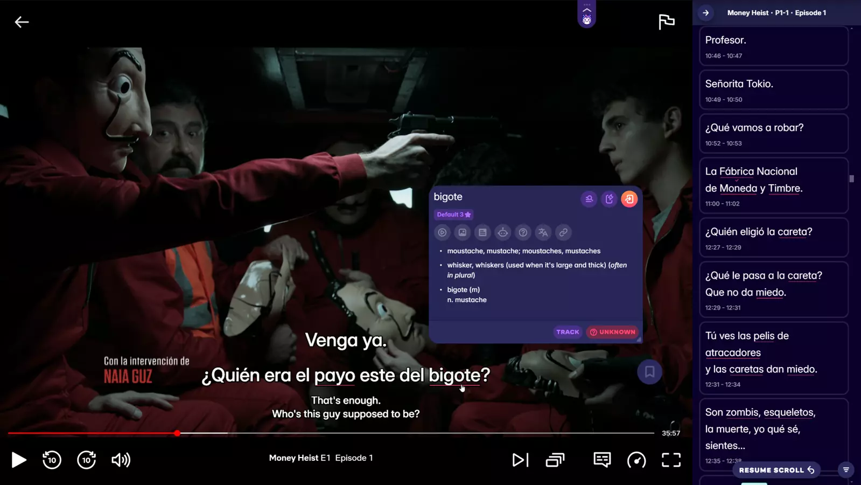This screenshot has height=485, width=861.
Task: Click the word 'bigote' in the subtitle
Action: point(454,375)
